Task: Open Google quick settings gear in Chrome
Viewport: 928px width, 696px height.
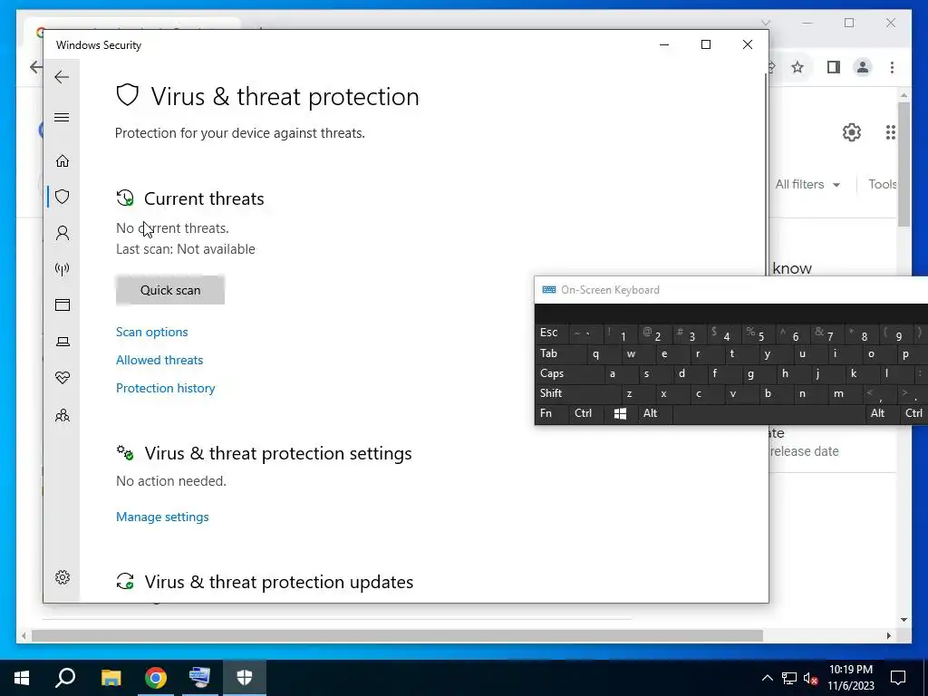Action: point(852,132)
